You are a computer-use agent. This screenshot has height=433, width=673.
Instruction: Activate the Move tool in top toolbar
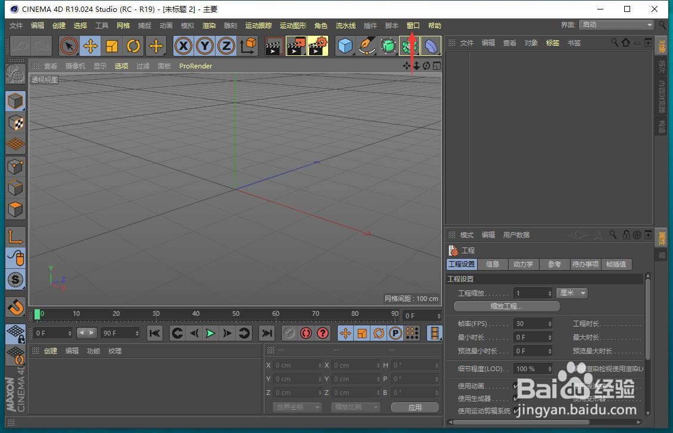pyautogui.click(x=90, y=46)
